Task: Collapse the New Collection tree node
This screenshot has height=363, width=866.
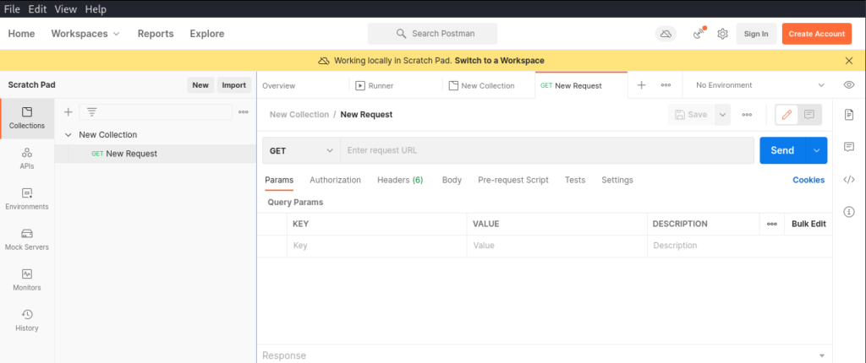Action: pos(68,134)
